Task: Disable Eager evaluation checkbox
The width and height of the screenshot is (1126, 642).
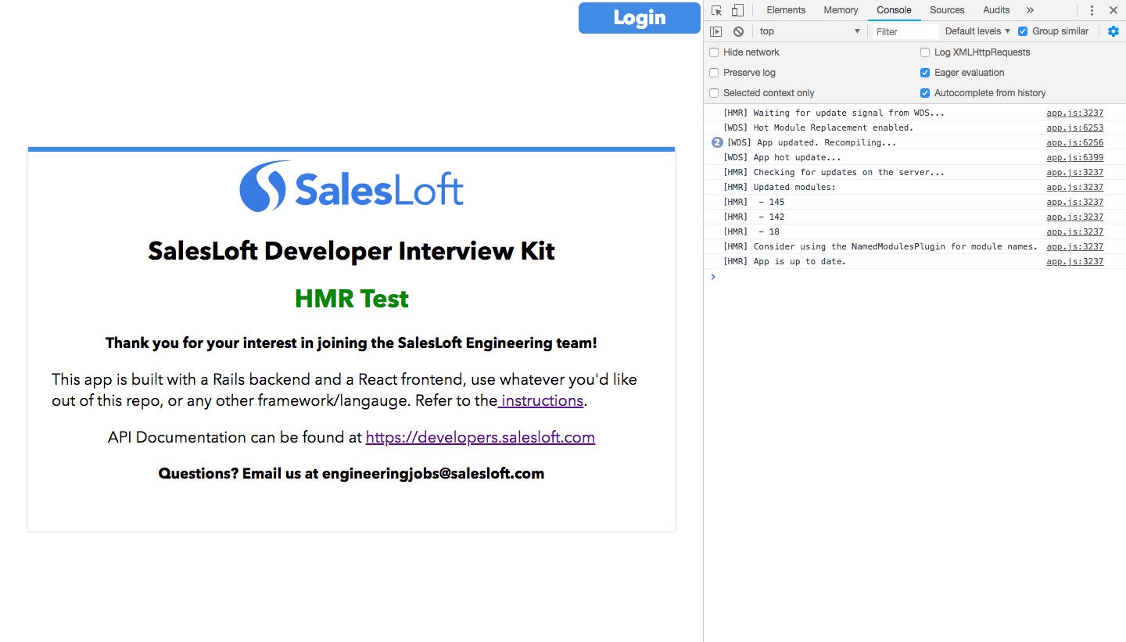Action: click(x=925, y=73)
